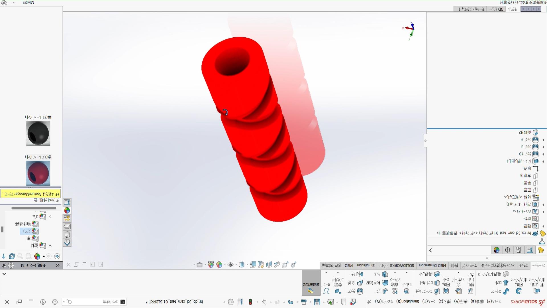Open the 表示(V) menu
Screen dimensions: 547x308
(461, 301)
